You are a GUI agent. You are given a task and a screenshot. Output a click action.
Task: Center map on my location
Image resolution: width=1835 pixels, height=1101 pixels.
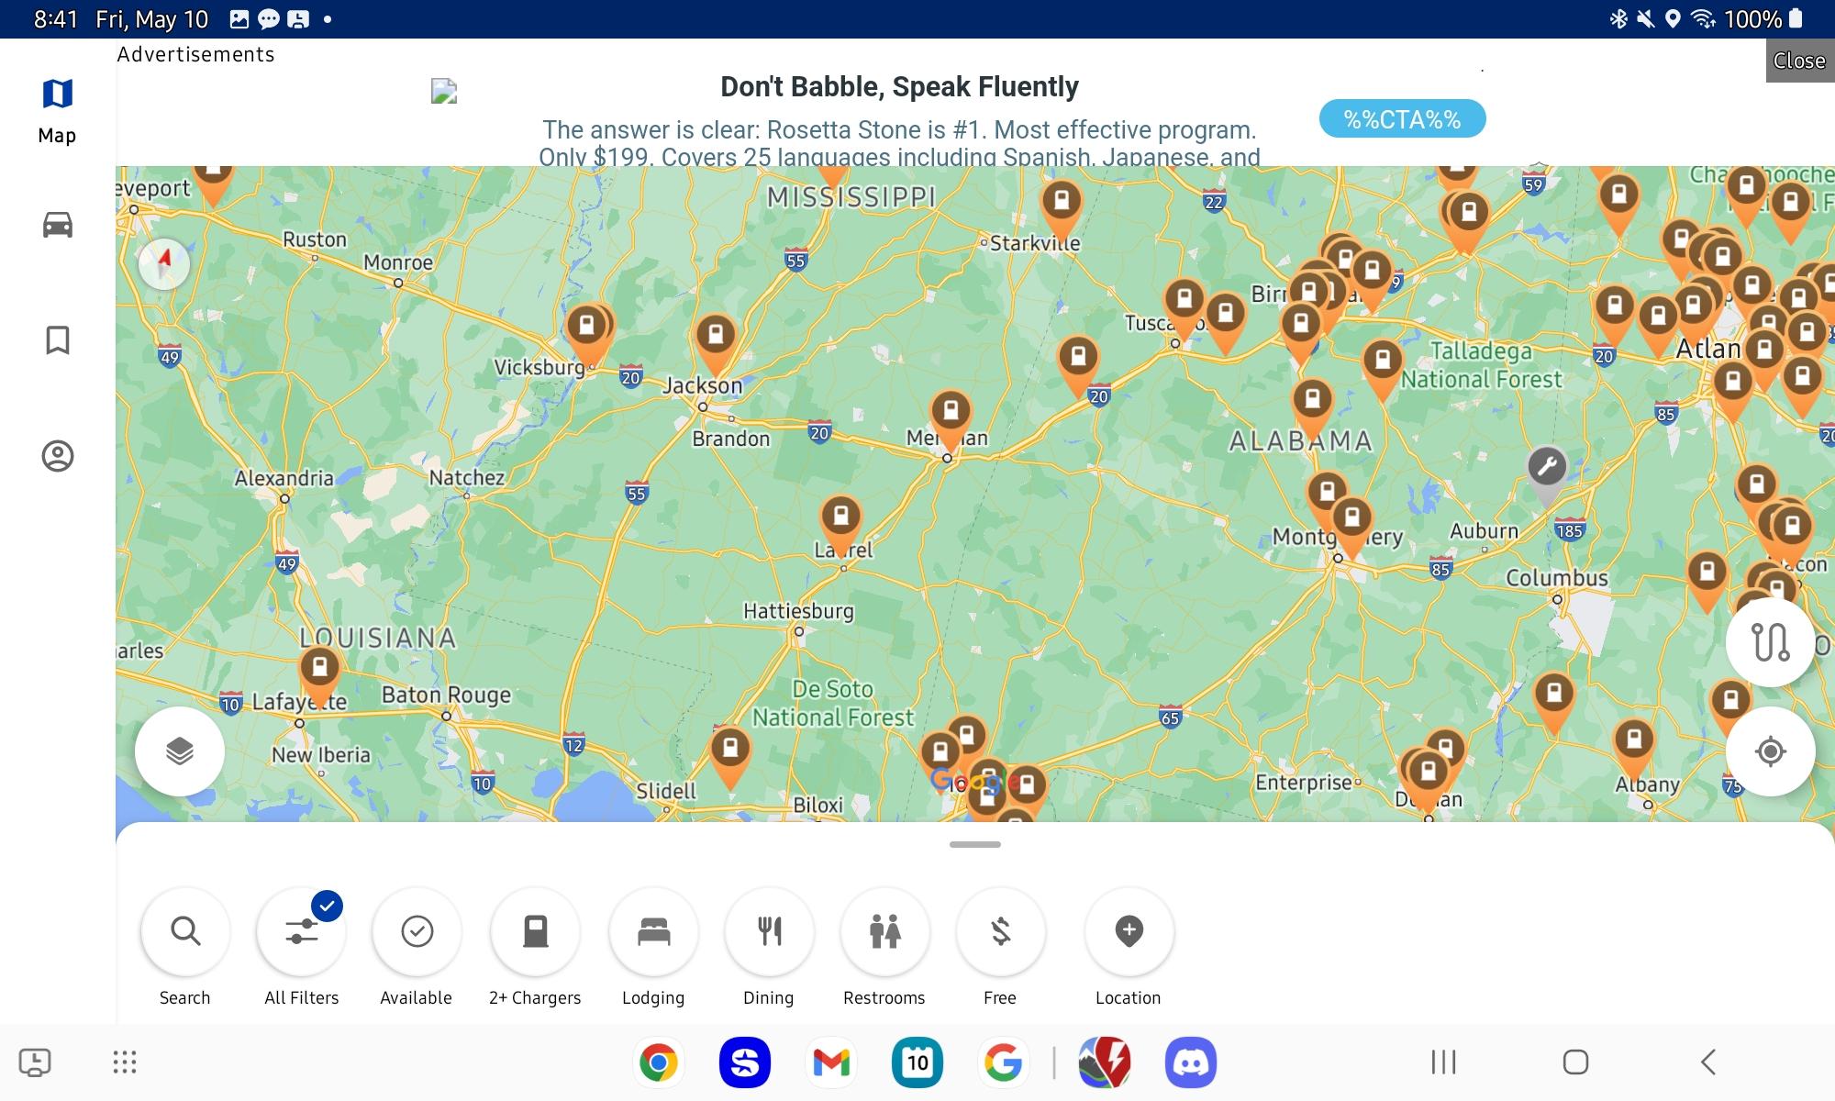pos(1770,751)
